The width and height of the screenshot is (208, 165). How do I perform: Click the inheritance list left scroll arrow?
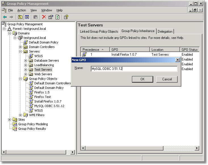83,148
